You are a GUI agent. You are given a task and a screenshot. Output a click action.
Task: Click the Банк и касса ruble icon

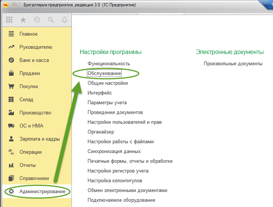[x=11, y=60]
